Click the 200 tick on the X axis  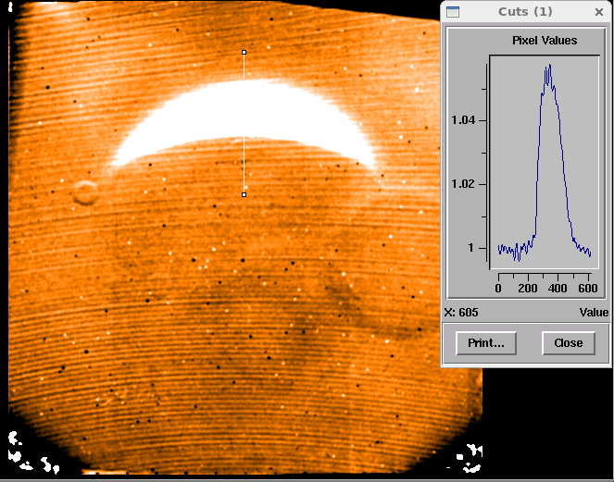(528, 289)
